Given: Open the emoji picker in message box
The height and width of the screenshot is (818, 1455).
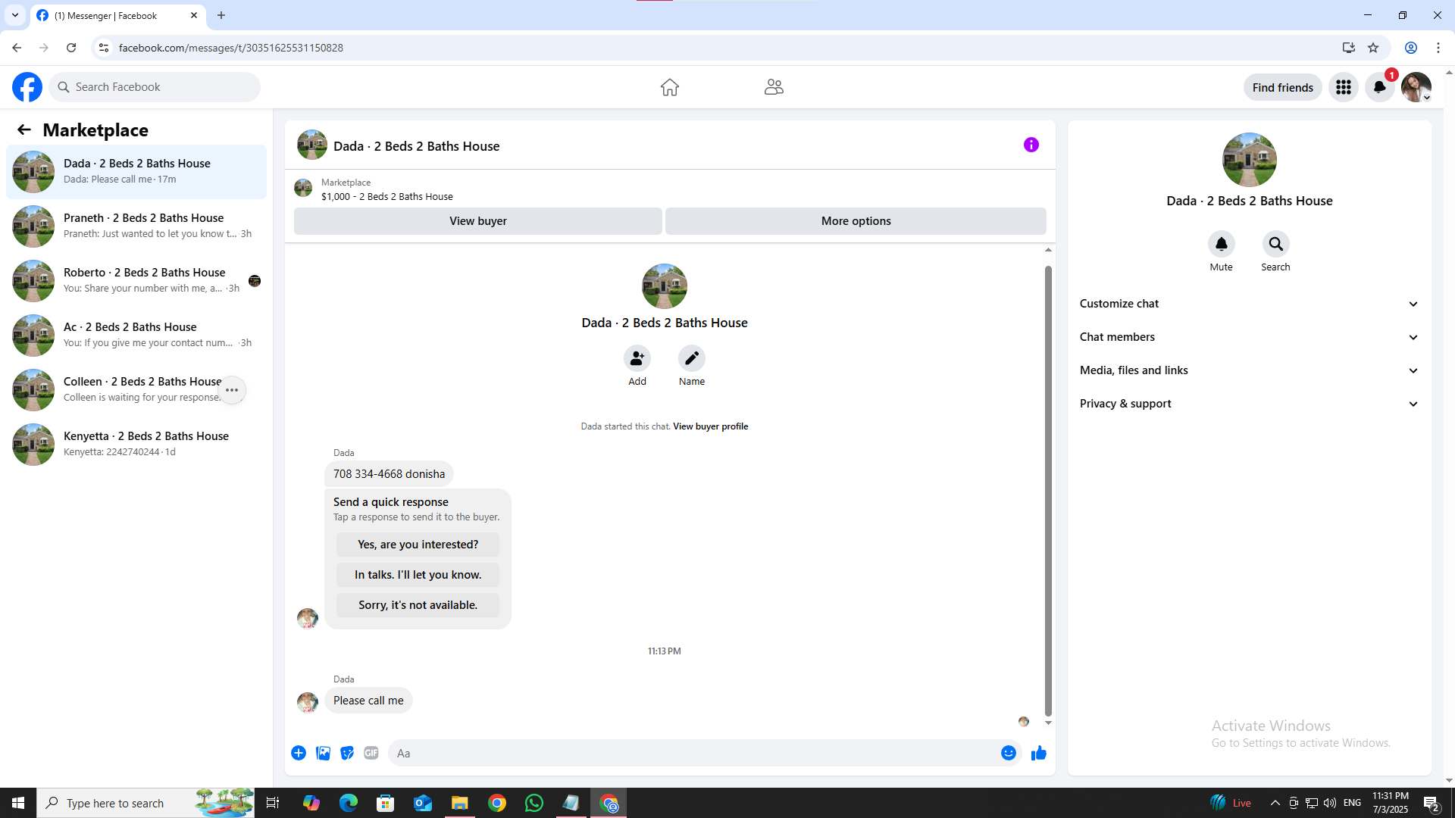Looking at the screenshot, I should coord(1008,753).
